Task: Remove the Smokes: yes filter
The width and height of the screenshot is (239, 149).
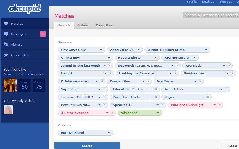Action: (232, 73)
